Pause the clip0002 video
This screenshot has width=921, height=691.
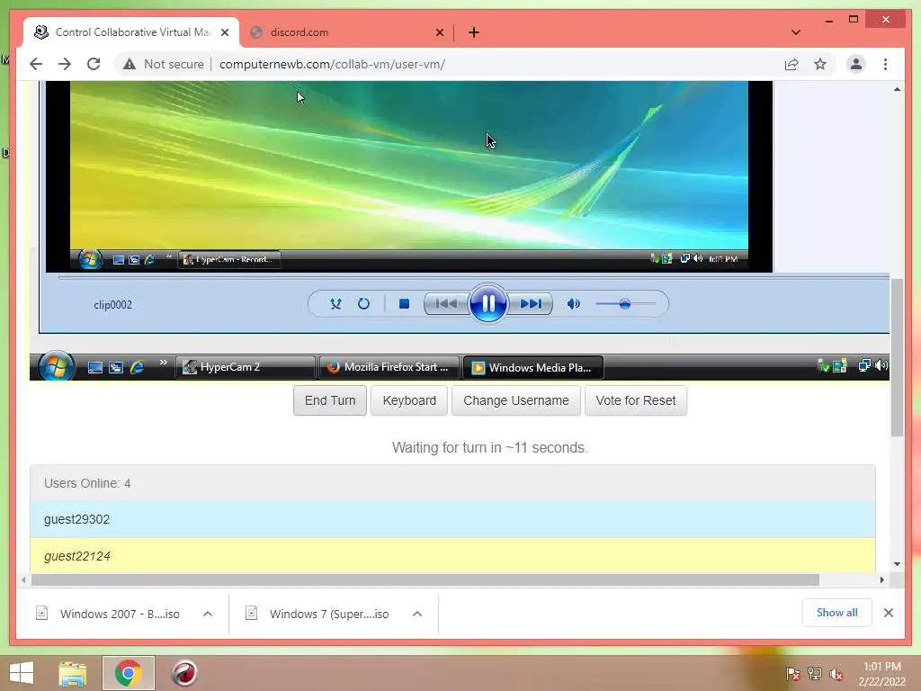pos(487,304)
